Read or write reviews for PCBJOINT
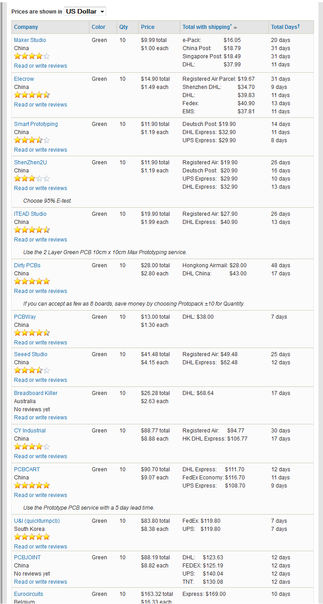 point(41,582)
